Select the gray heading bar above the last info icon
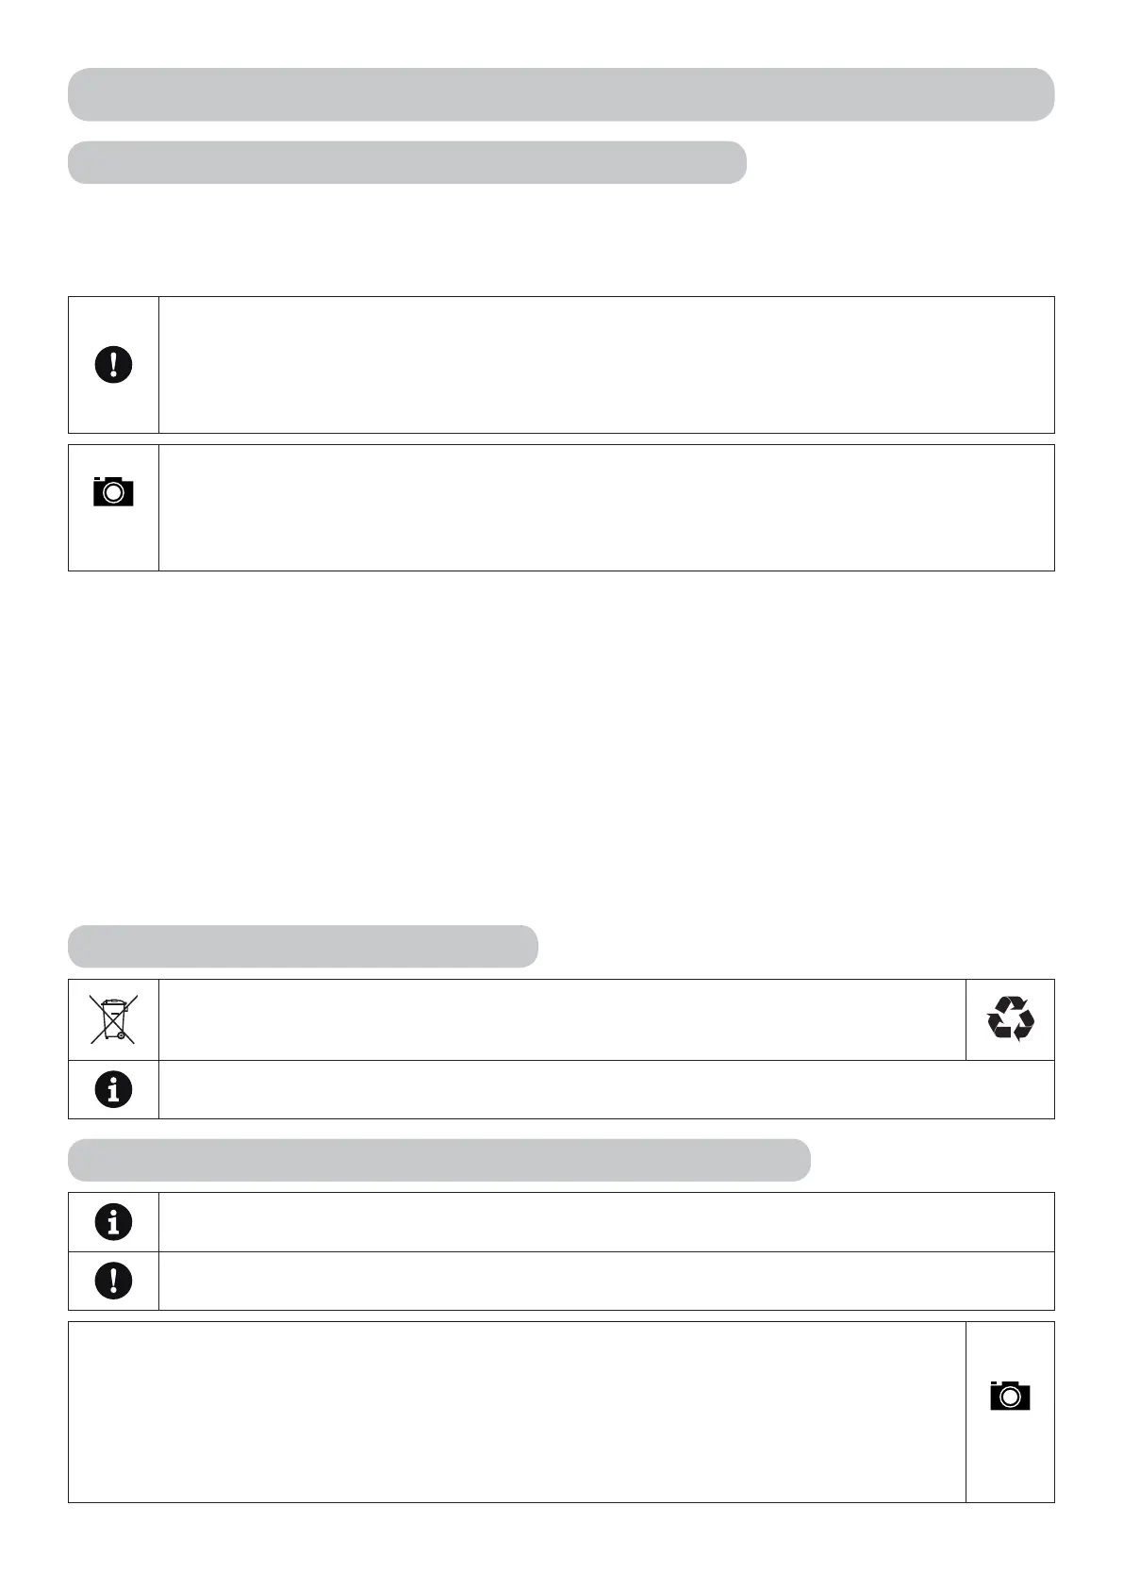Image resolution: width=1123 pixels, height=1588 pixels. coord(438,1160)
